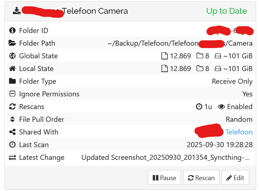Click the Folder ID info icon
The width and height of the screenshot is (259, 191).
(12, 30)
